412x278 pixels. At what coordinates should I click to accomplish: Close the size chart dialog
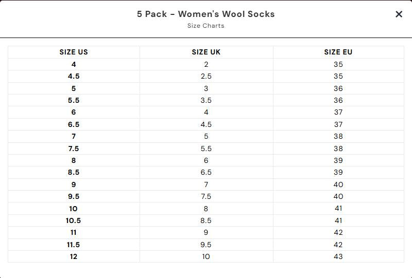[399, 14]
